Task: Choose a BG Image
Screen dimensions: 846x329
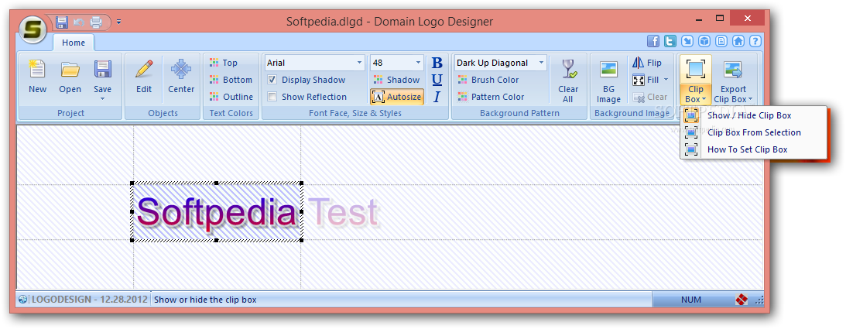Action: click(x=608, y=80)
